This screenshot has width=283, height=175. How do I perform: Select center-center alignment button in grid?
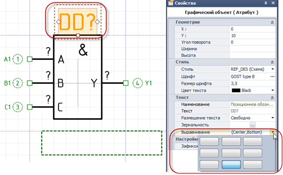(231, 153)
